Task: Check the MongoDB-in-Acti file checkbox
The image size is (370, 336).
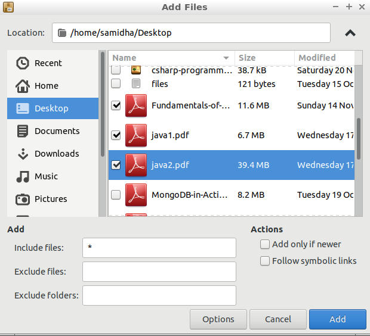Action: [x=116, y=195]
